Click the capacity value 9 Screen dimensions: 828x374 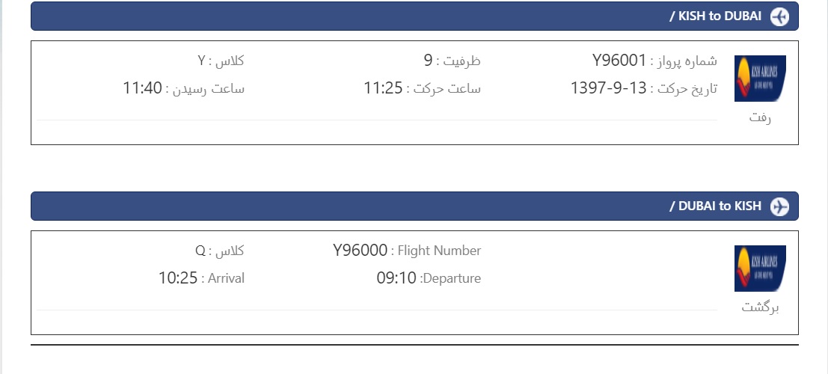tap(429, 61)
